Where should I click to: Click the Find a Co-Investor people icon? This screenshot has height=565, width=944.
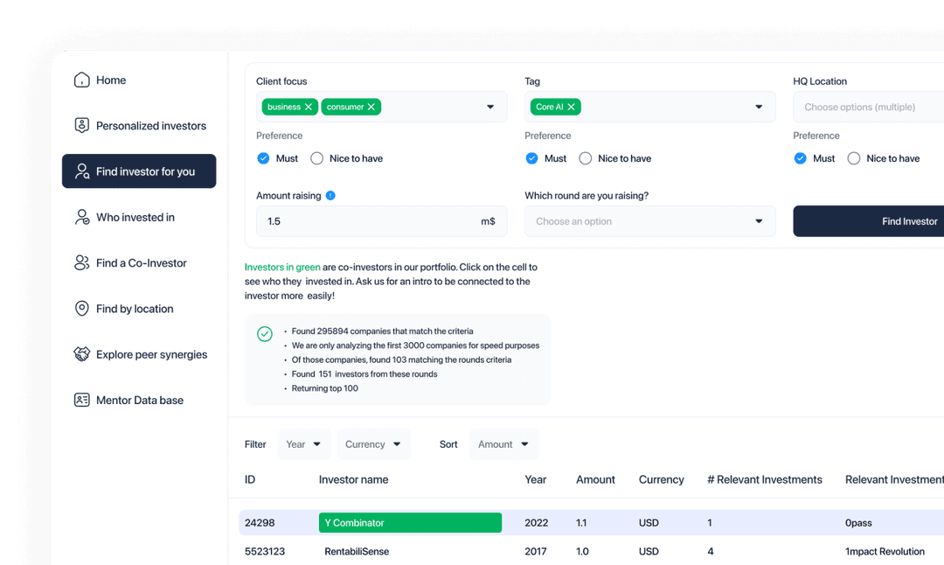click(x=82, y=263)
